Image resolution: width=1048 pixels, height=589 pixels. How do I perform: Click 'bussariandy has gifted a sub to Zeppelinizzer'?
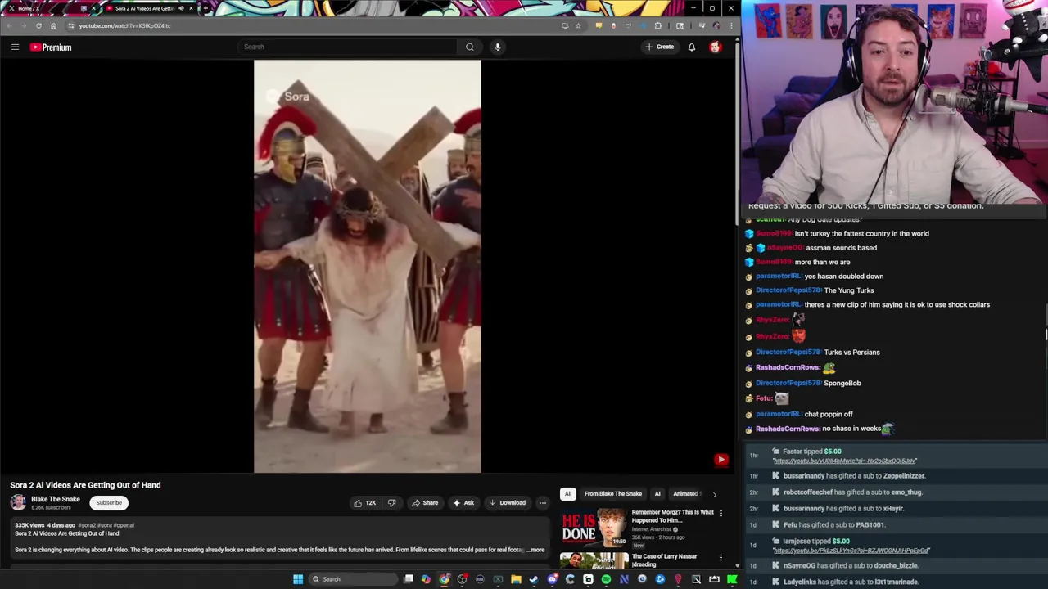pos(854,476)
